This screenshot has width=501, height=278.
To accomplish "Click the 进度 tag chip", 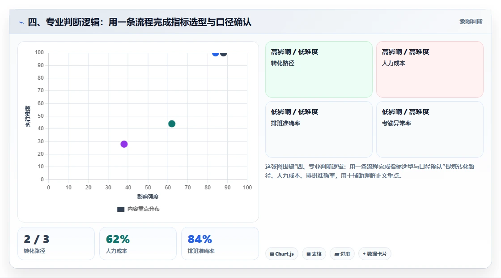I will (x=342, y=254).
